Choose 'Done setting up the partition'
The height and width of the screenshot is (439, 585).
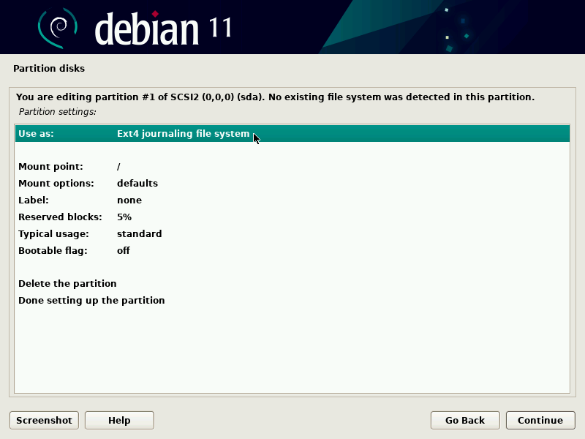pos(91,300)
